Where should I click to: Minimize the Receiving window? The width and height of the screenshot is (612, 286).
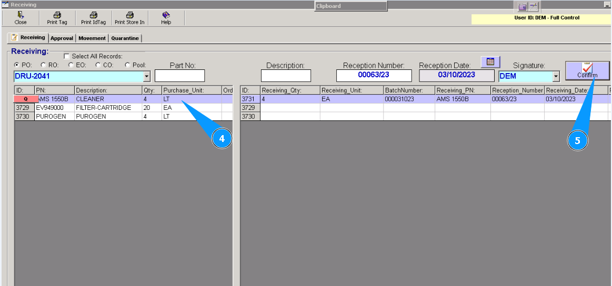tap(607, 5)
